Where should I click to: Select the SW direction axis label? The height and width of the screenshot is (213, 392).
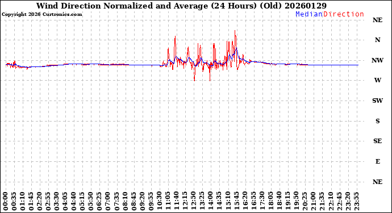point(377,101)
